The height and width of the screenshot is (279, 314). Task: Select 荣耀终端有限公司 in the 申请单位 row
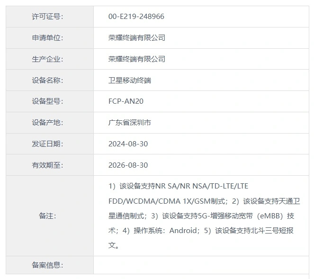[137, 38]
